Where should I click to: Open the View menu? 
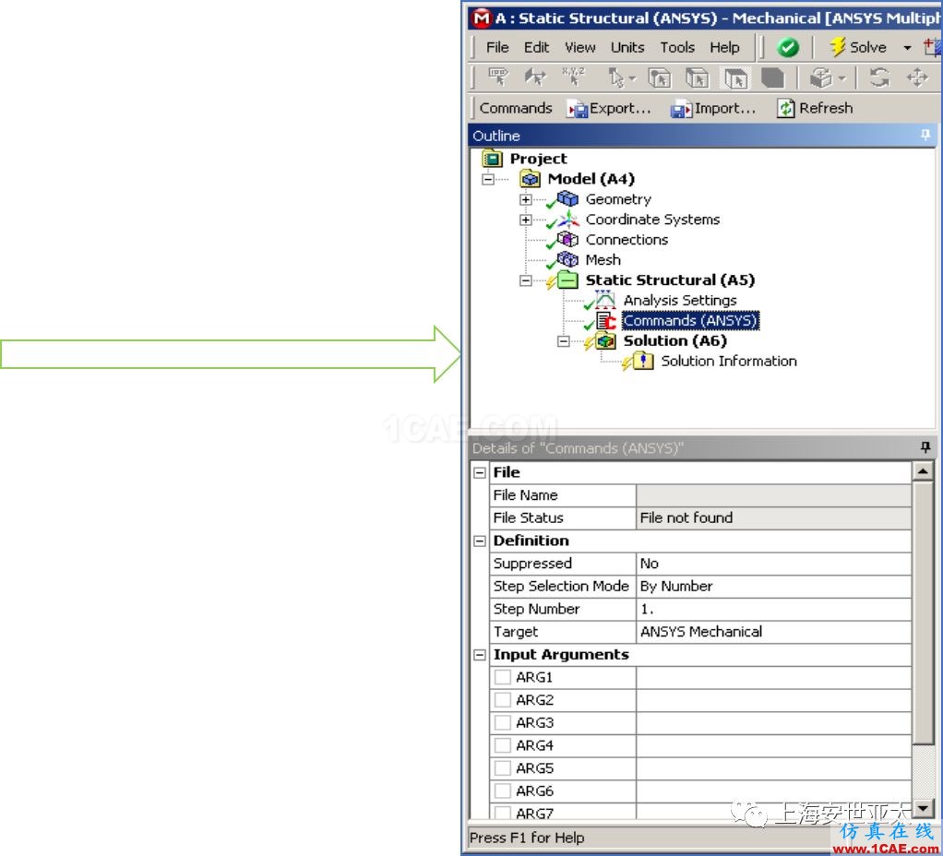tap(579, 47)
